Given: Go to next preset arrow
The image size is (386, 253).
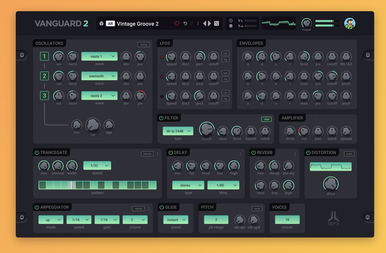Looking at the screenshot, I should [209, 23].
